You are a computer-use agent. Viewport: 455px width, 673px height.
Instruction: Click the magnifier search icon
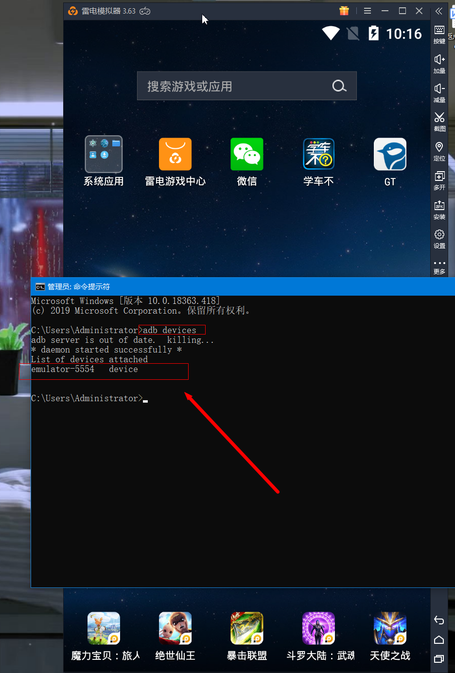pos(339,86)
